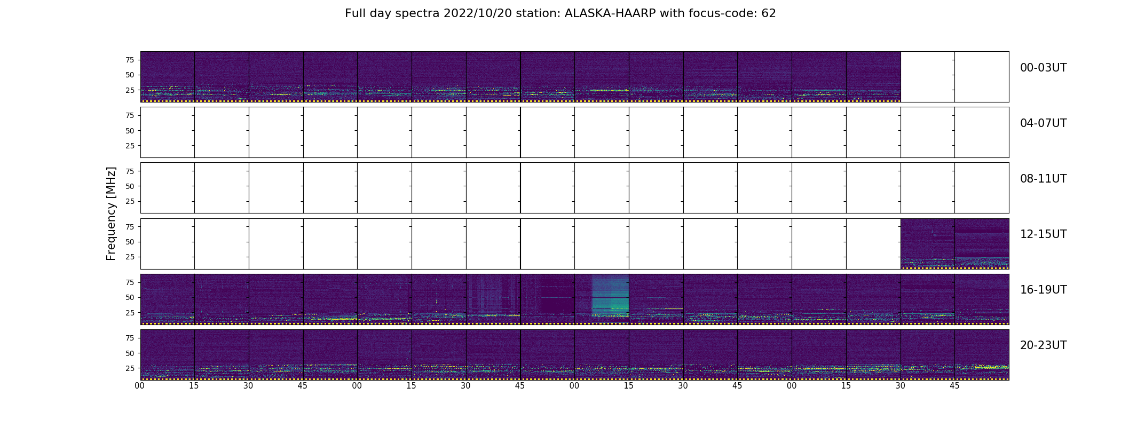The image size is (1121, 427).
Task: Click the last spectrogram panel of the 20-23UT row
Action: (982, 354)
